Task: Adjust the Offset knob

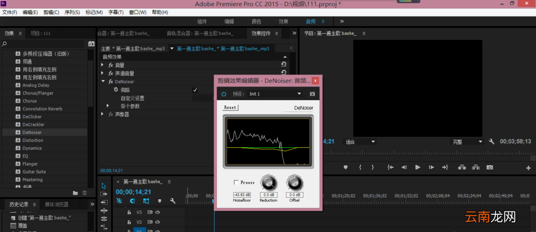Action: [x=294, y=183]
